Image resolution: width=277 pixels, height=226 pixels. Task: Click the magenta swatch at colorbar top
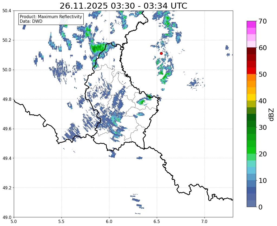251,24
